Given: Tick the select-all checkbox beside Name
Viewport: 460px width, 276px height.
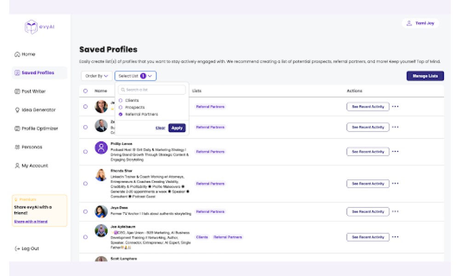Looking at the screenshot, I should (x=86, y=91).
